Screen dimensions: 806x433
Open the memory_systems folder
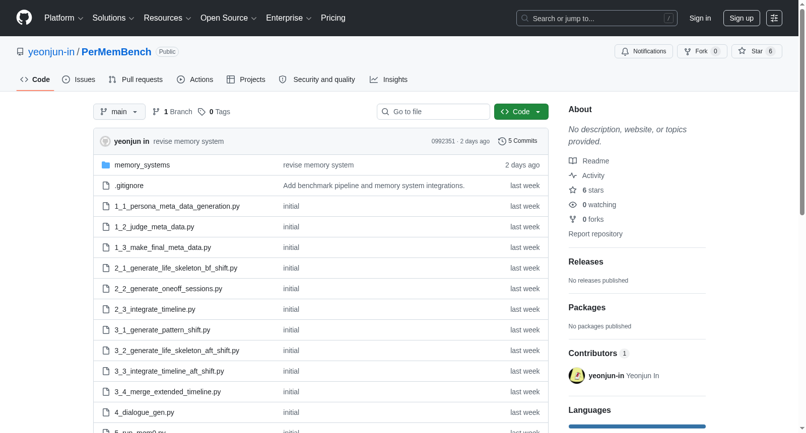(x=142, y=165)
